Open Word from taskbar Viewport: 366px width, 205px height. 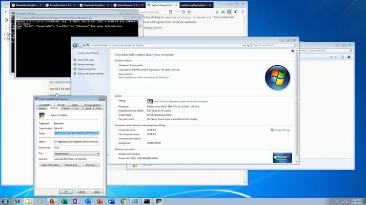pos(111,201)
